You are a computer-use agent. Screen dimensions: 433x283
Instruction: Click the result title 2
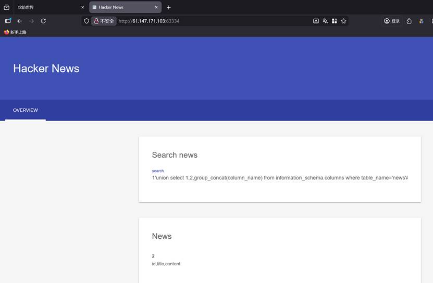[153, 256]
